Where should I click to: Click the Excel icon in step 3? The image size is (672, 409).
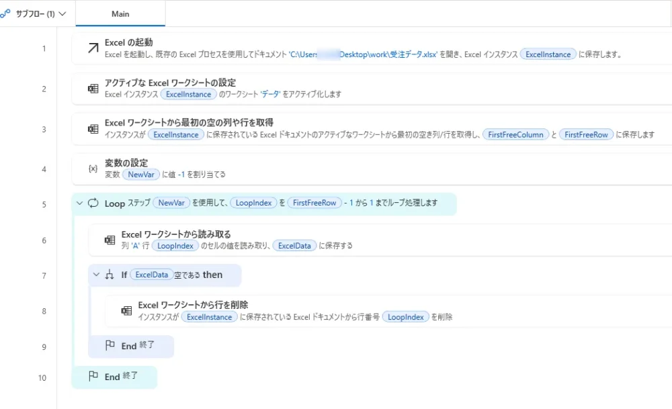click(93, 128)
